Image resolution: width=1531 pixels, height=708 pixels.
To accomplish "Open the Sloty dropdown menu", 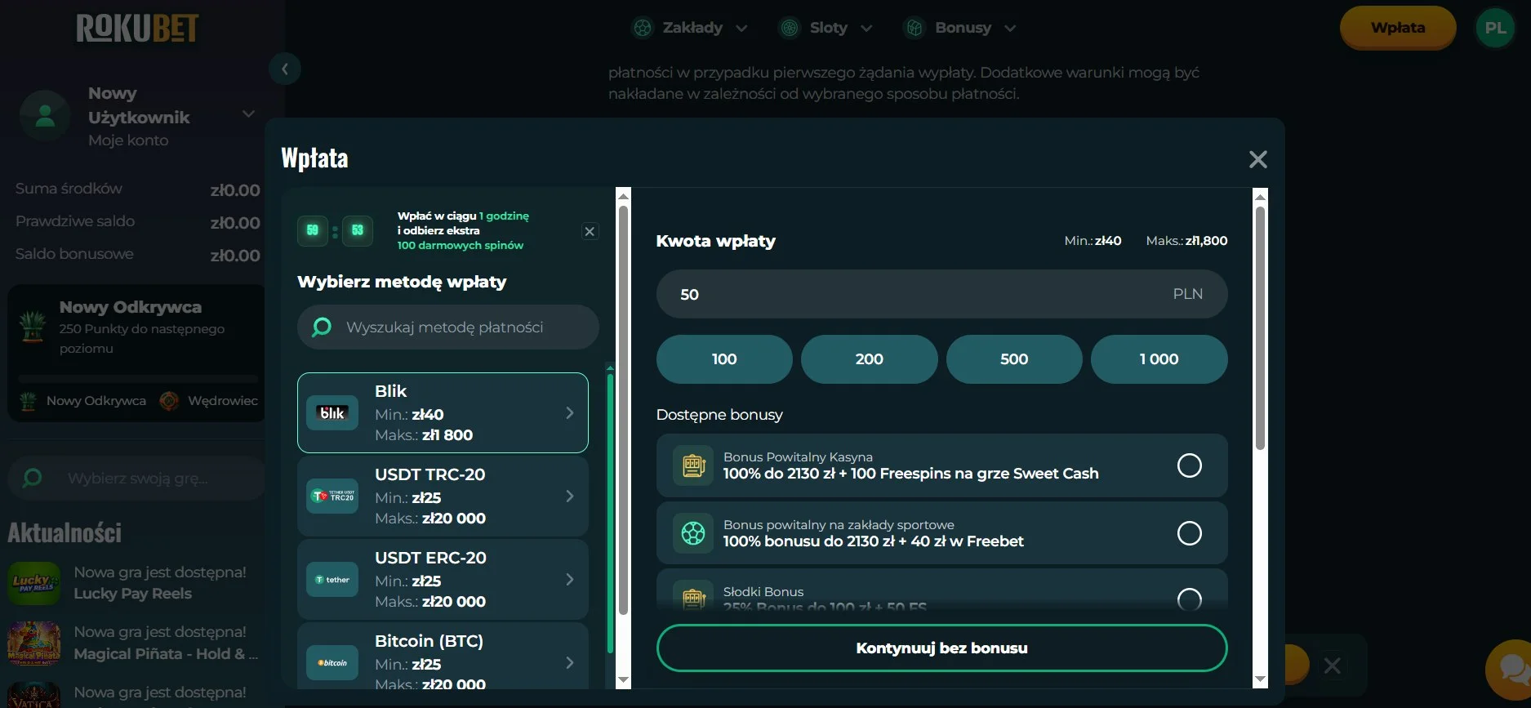I will [x=826, y=28].
